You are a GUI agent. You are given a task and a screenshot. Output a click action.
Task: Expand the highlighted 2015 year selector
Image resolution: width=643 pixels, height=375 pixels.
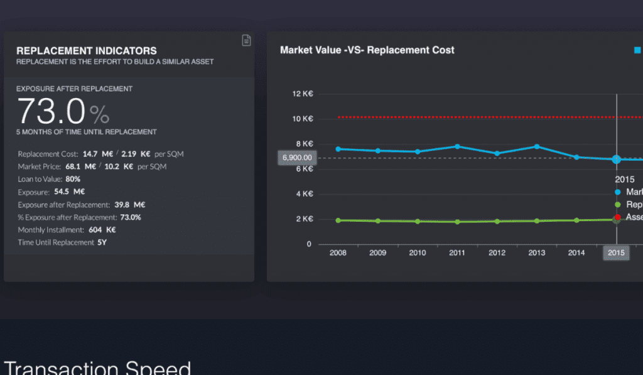point(616,253)
